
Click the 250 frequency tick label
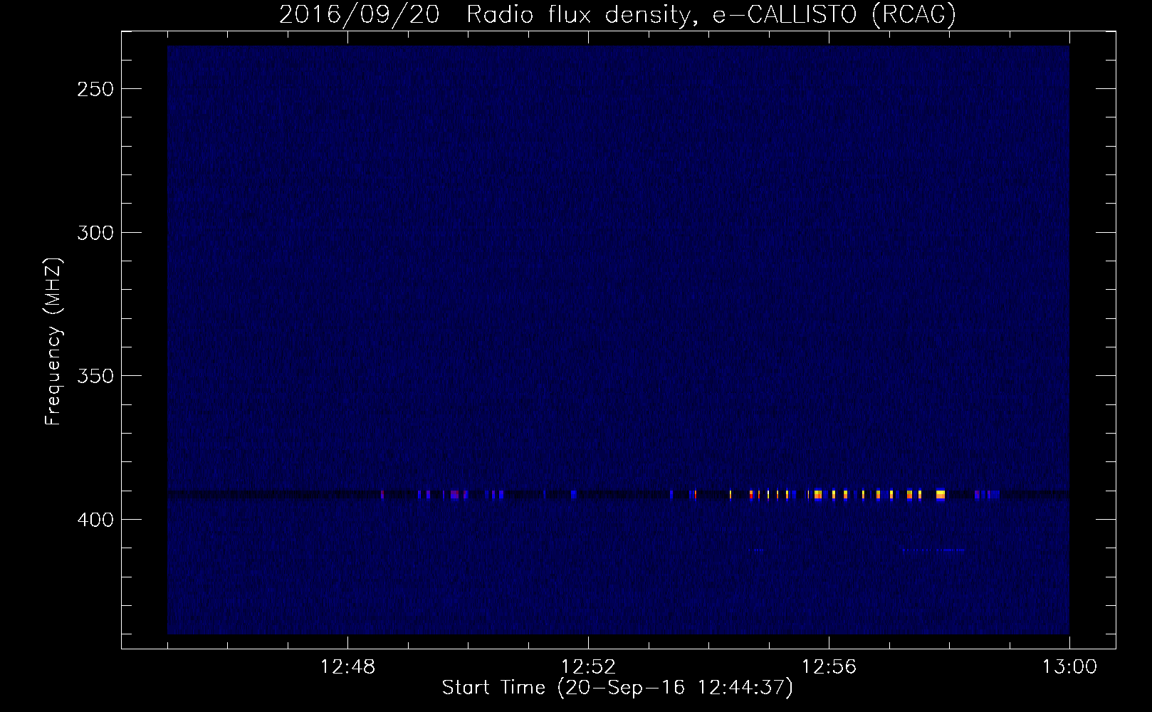click(x=95, y=89)
